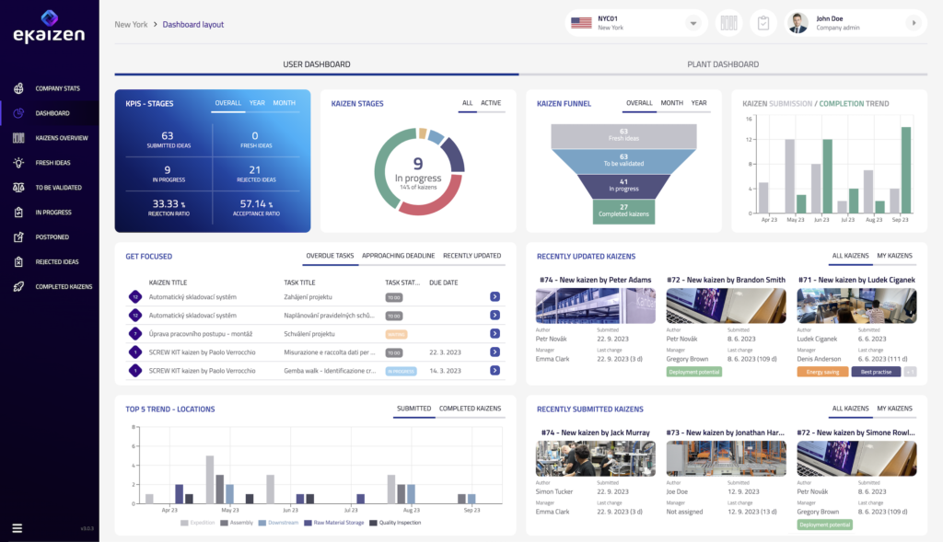Toggle Kaizen Stages view to Active
This screenshot has width=943, height=542.
point(491,103)
